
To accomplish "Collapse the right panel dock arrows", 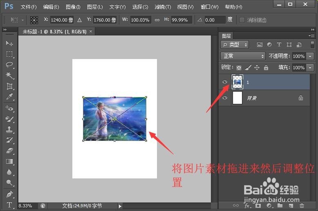I will (313, 29).
